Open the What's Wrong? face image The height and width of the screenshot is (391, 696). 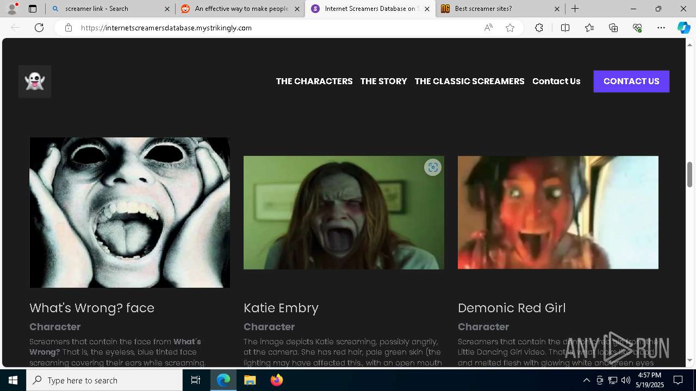[x=129, y=212]
